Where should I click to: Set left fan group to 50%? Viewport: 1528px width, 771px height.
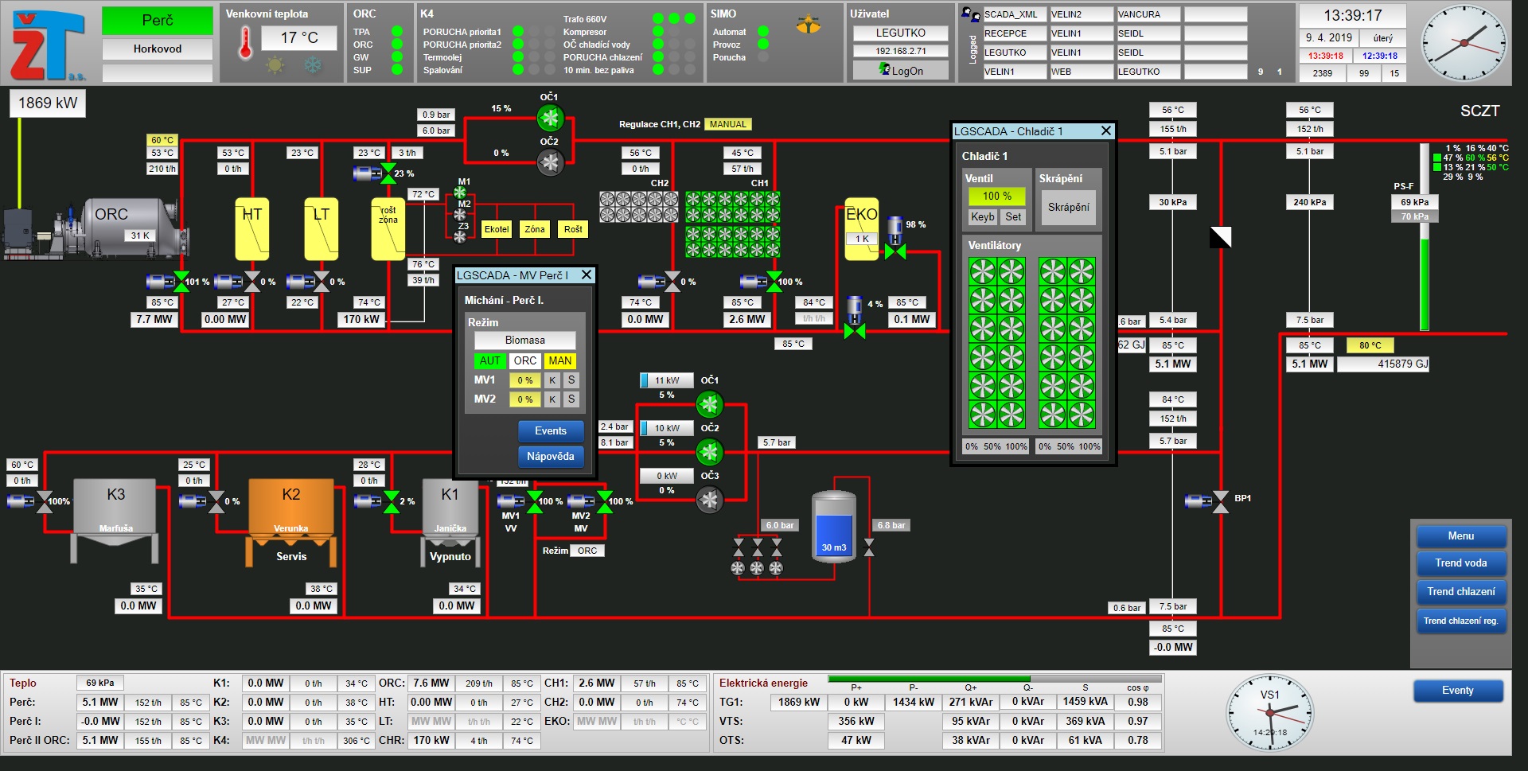point(992,446)
